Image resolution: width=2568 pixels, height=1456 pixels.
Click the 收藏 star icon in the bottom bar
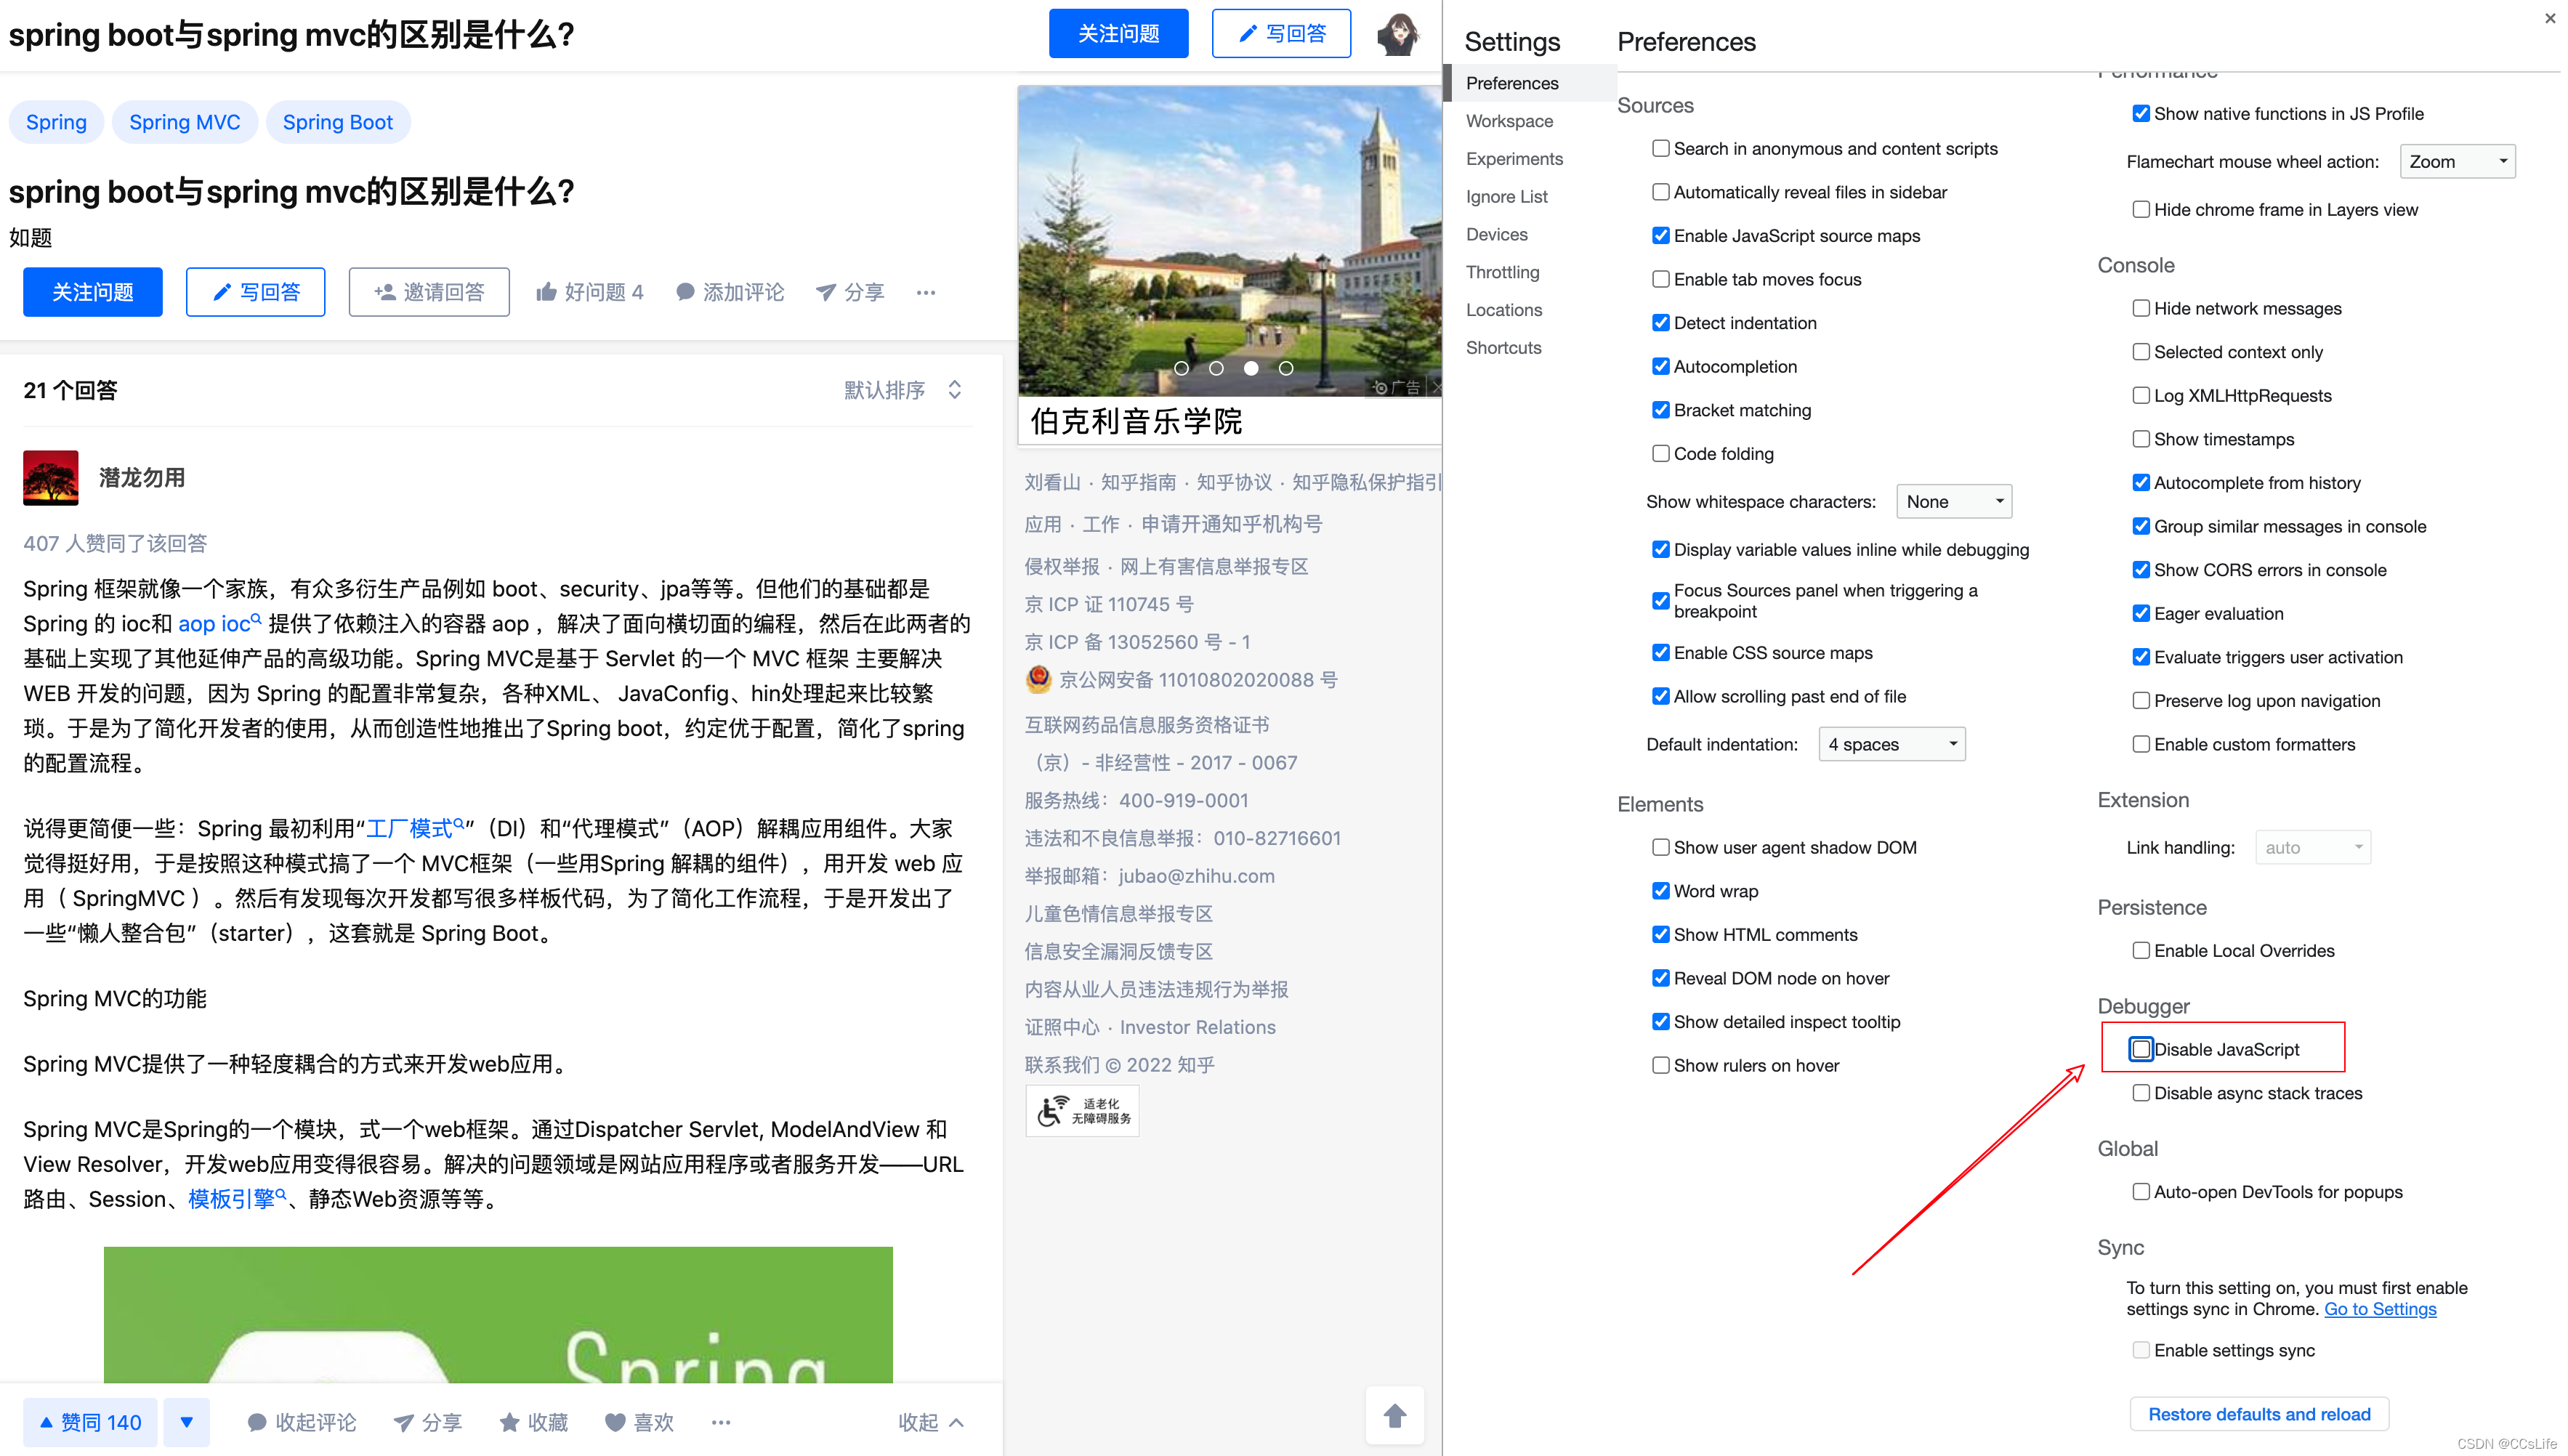(509, 1422)
